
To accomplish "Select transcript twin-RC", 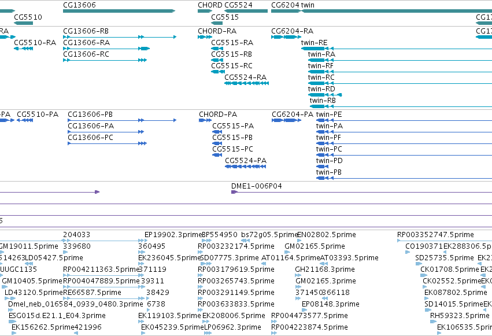I will click(x=321, y=77).
